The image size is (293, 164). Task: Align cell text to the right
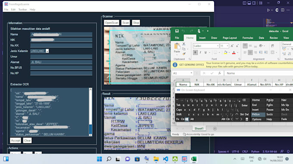click(255, 53)
